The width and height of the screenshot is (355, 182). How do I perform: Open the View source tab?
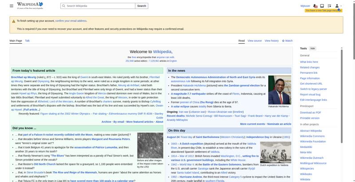[x=254, y=41]
